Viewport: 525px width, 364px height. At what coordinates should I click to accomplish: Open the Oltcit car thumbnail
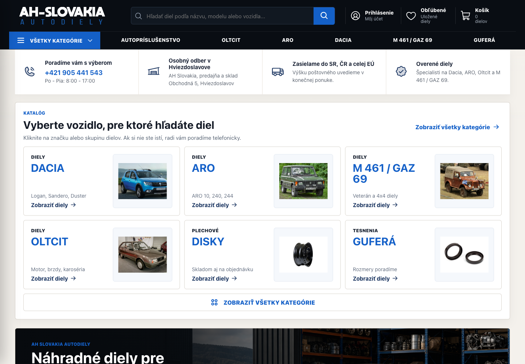point(143,254)
